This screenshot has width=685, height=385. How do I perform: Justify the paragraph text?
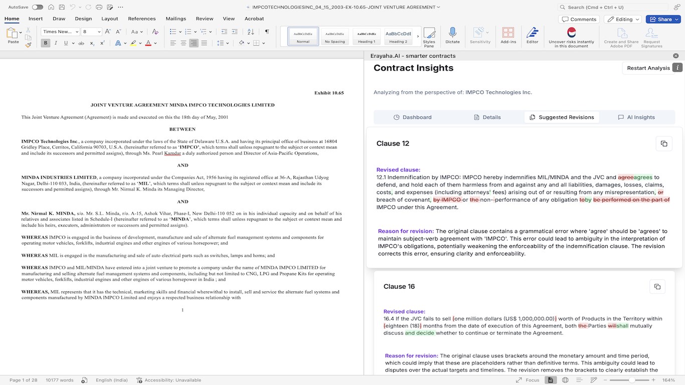pos(204,43)
